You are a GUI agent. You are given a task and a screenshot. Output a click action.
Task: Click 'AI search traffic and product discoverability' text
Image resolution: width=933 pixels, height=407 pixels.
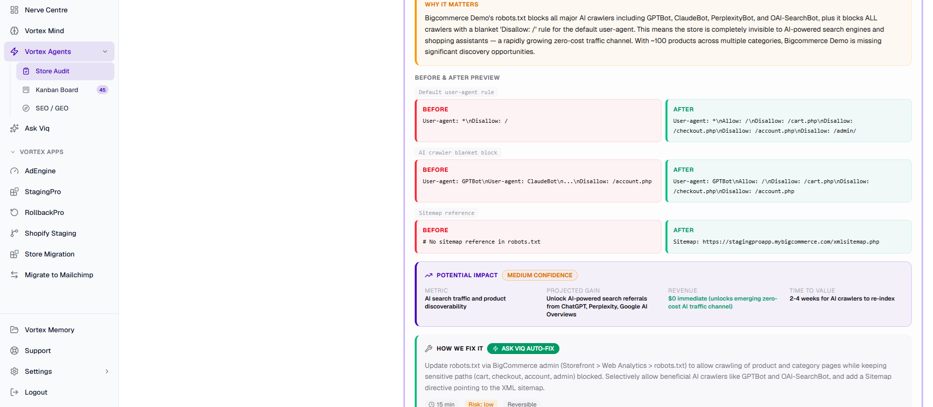click(465, 303)
